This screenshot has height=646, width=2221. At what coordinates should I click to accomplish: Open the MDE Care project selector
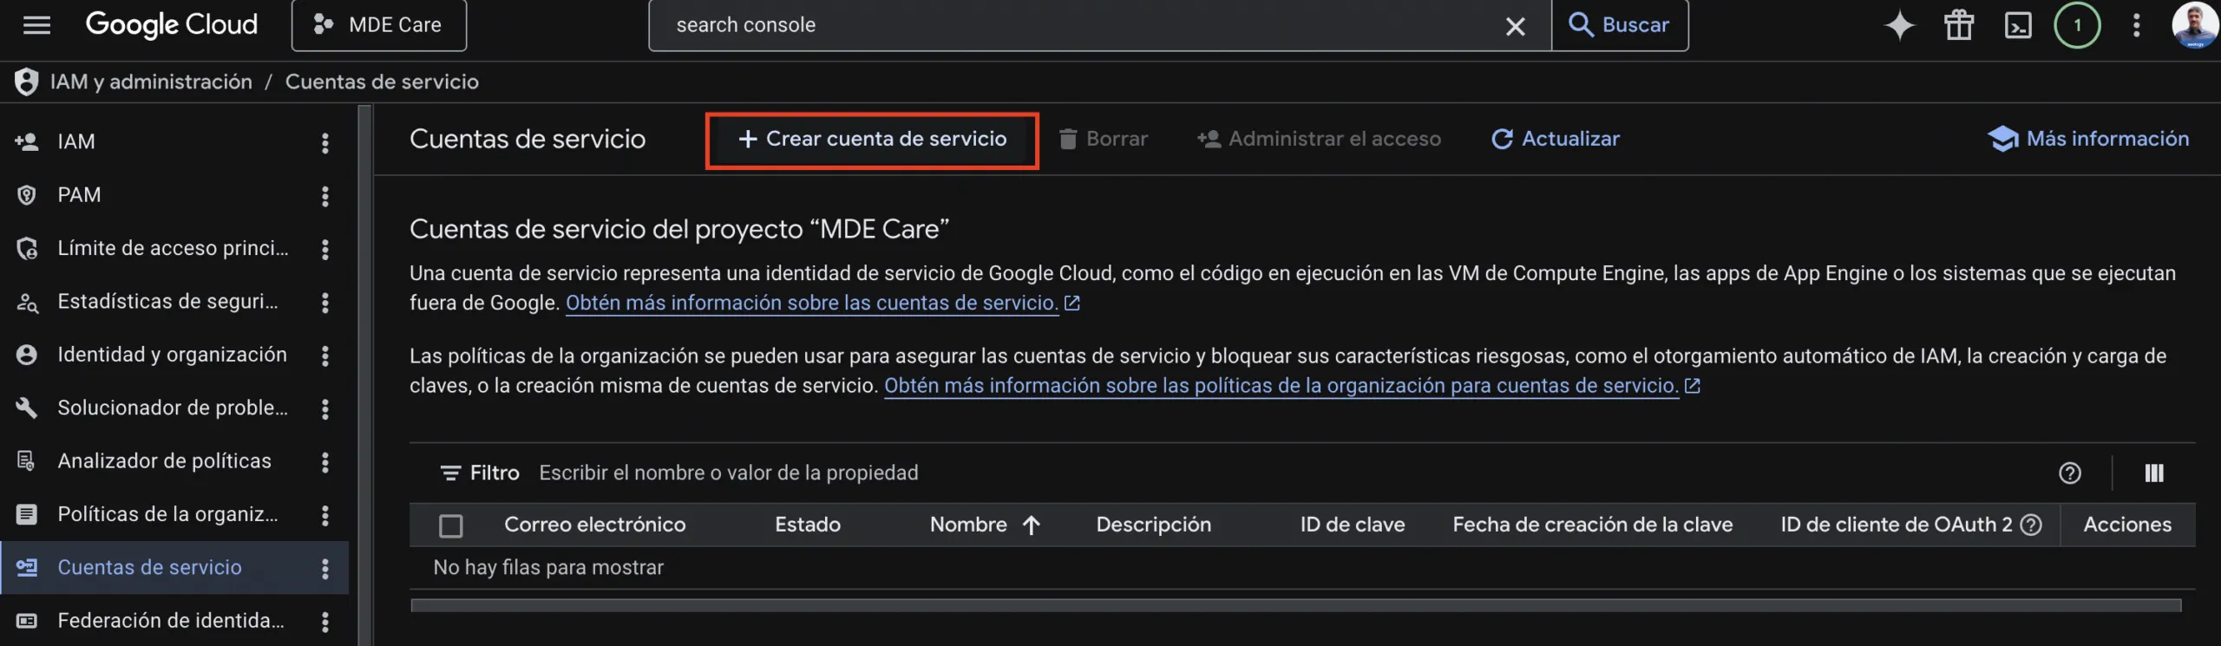click(379, 25)
